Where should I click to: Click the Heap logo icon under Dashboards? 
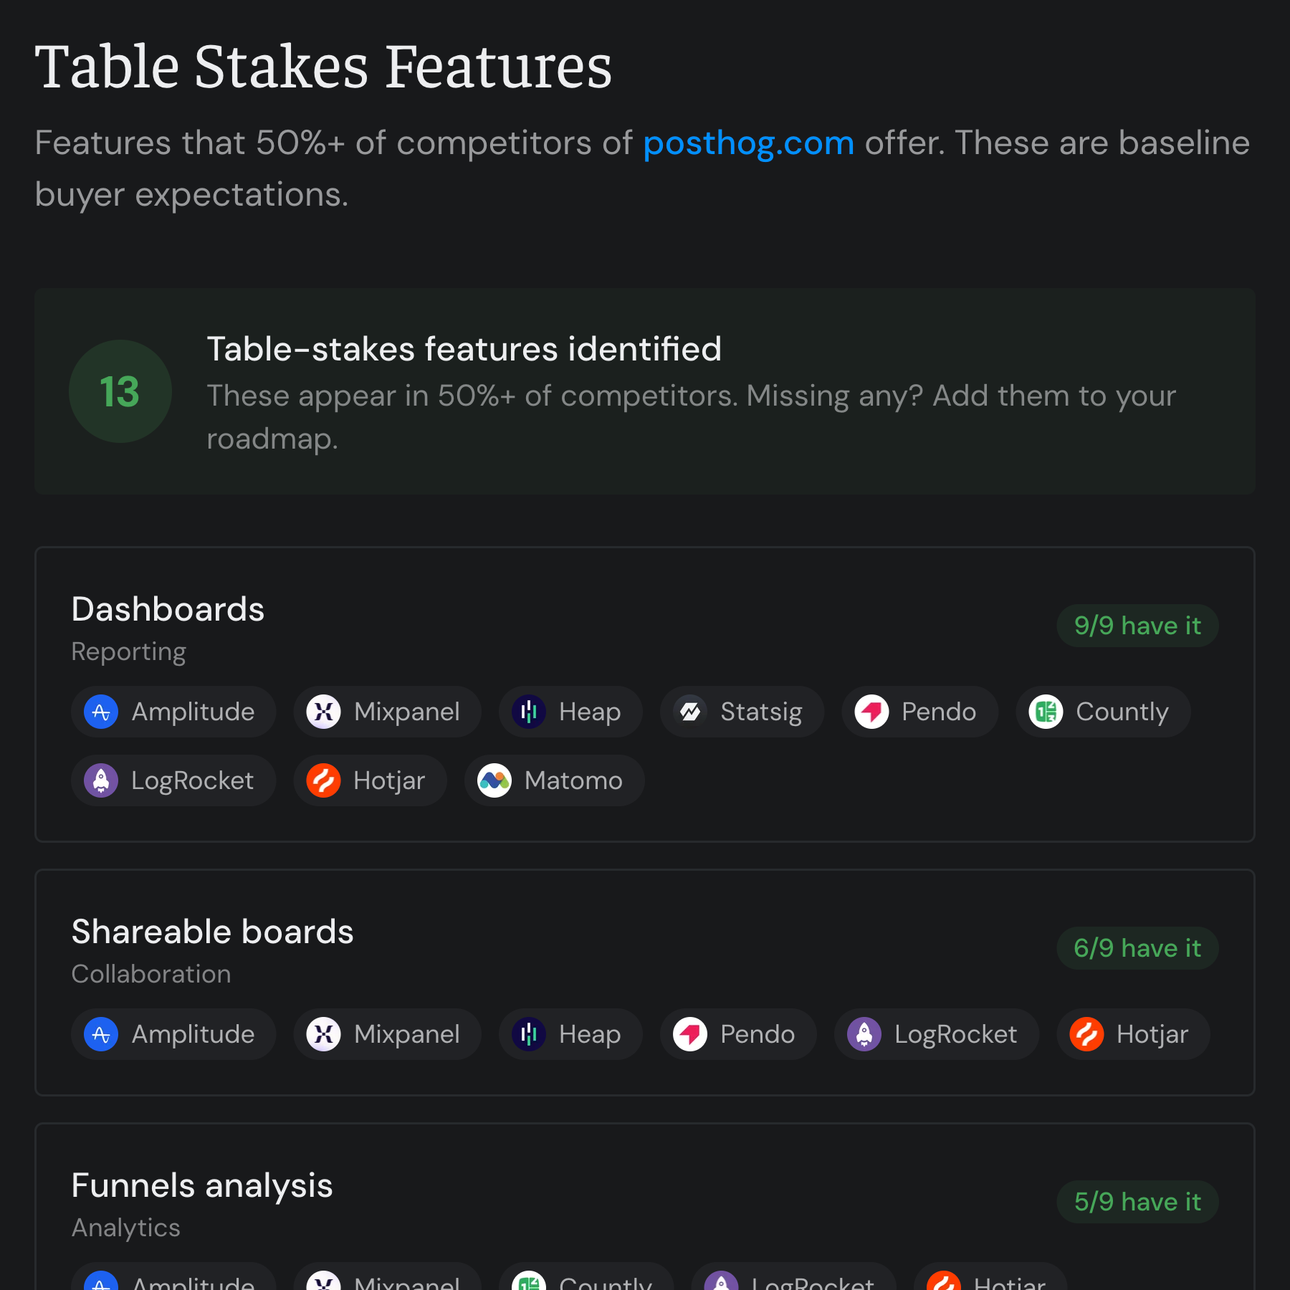point(529,712)
